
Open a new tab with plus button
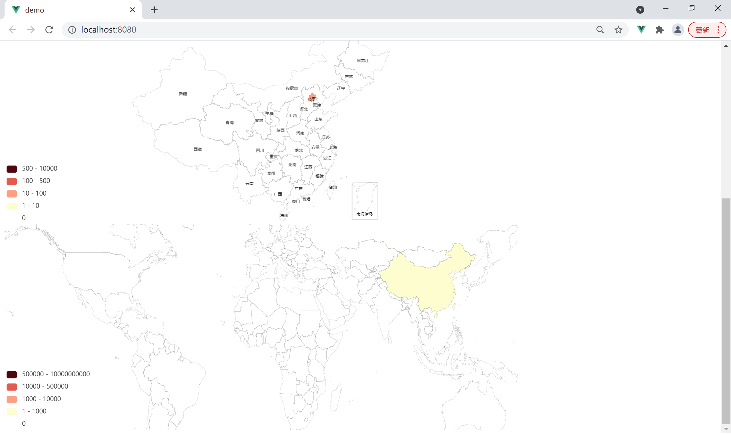pos(154,10)
